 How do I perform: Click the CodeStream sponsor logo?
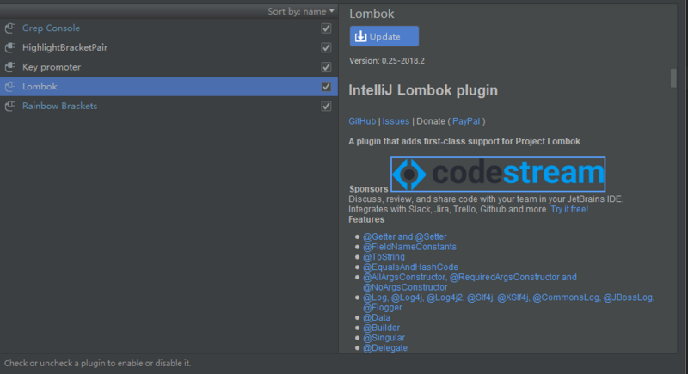(x=498, y=174)
